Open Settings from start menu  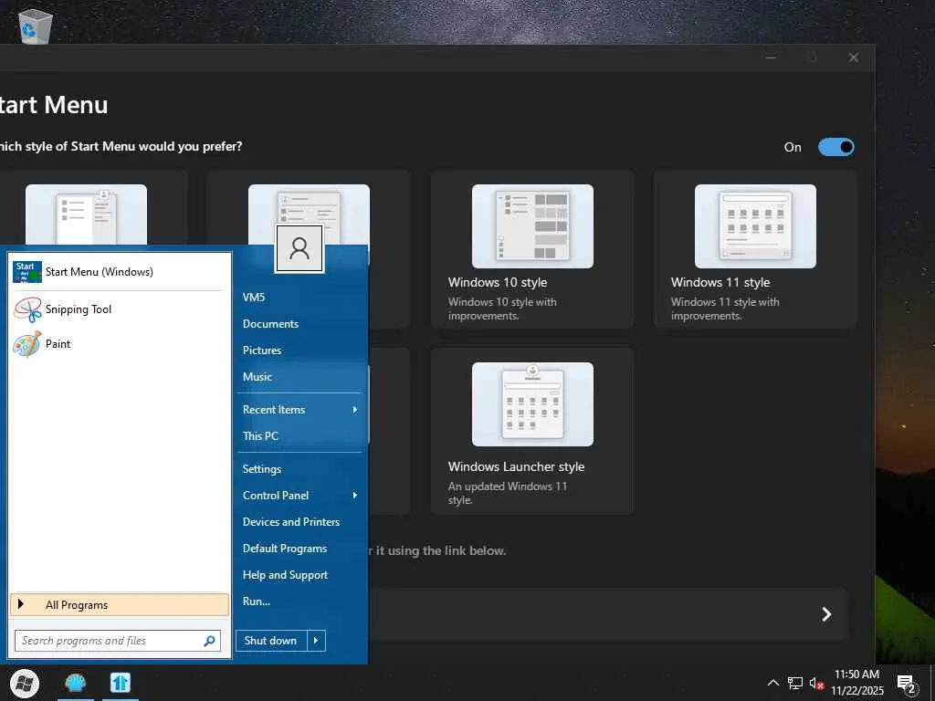(262, 469)
